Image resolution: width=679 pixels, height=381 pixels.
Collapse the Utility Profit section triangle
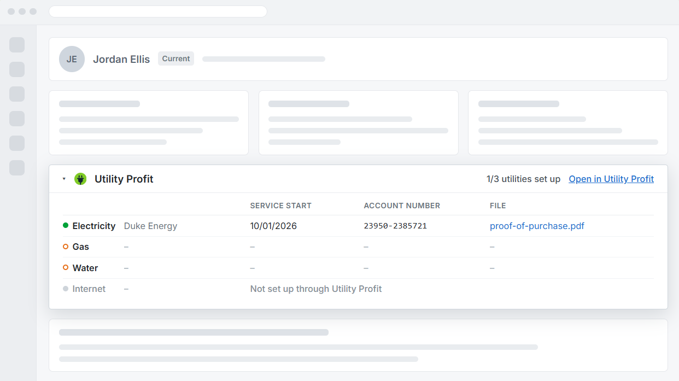(64, 179)
